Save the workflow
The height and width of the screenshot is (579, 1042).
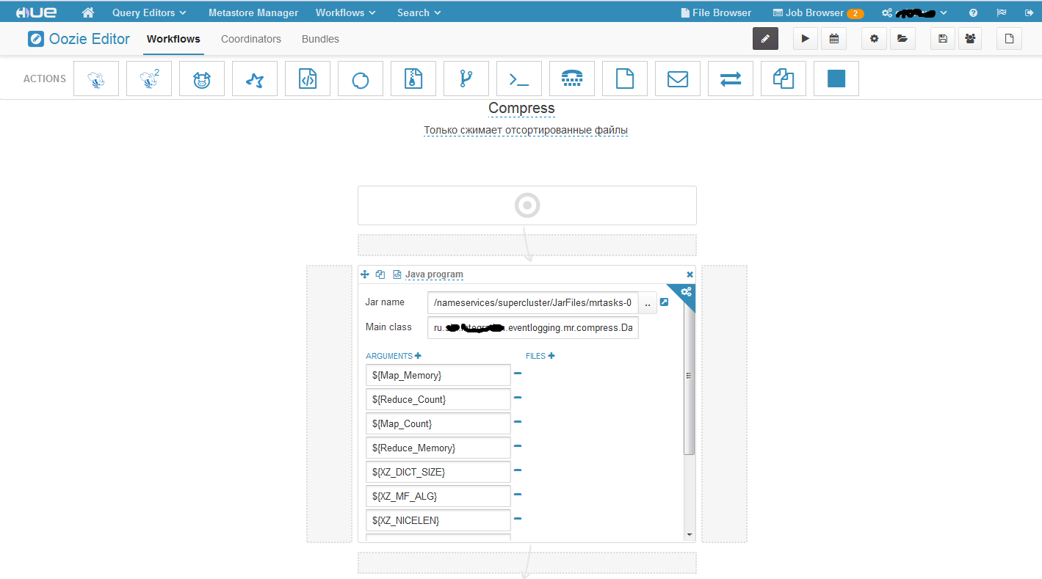(943, 39)
